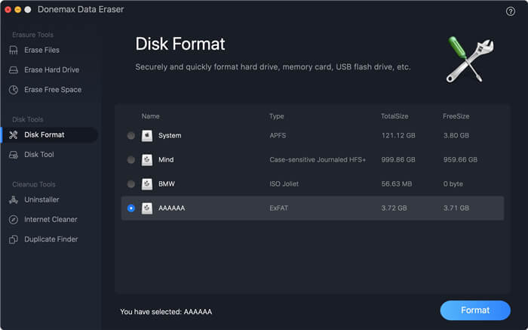Click the Type column header
This screenshot has width=528, height=330.
point(277,116)
